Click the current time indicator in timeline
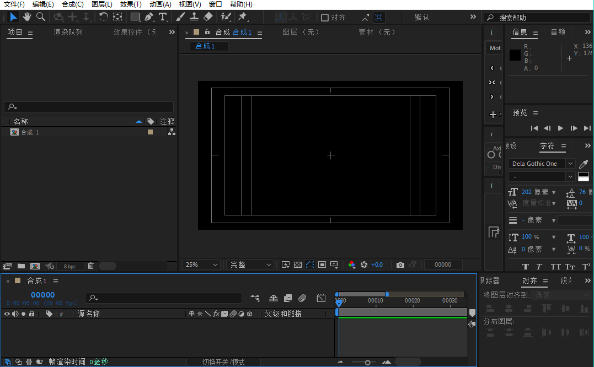594x367 pixels. (x=339, y=303)
